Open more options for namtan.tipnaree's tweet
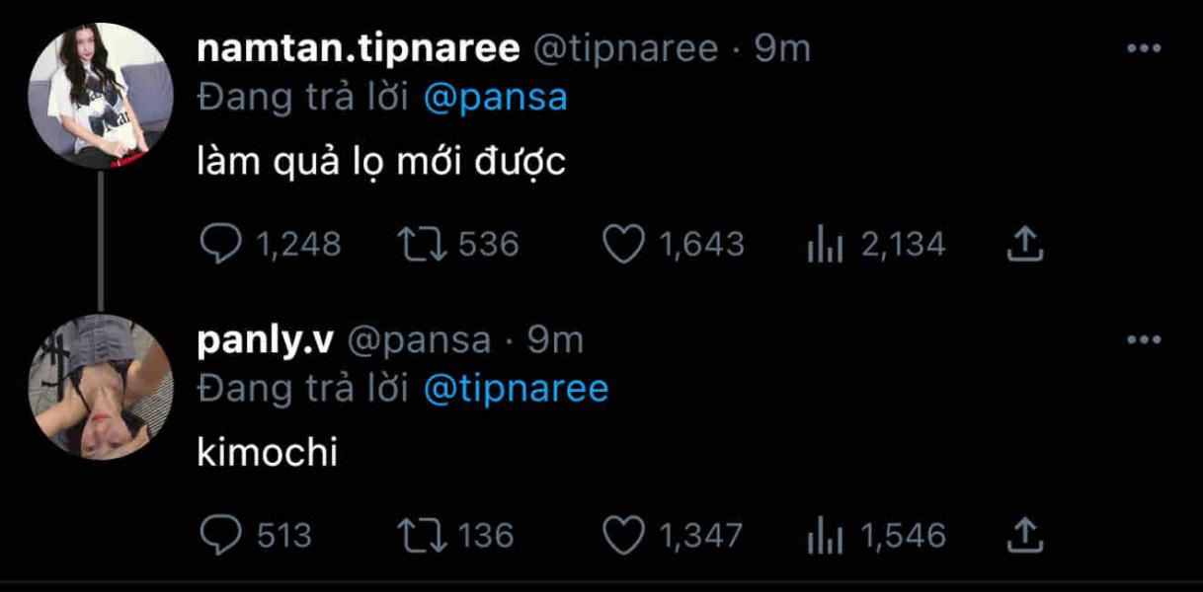Screen dimensions: 1203x592 [x=1143, y=48]
